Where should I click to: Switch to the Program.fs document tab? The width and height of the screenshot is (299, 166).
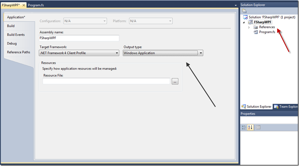pyautogui.click(x=36, y=5)
